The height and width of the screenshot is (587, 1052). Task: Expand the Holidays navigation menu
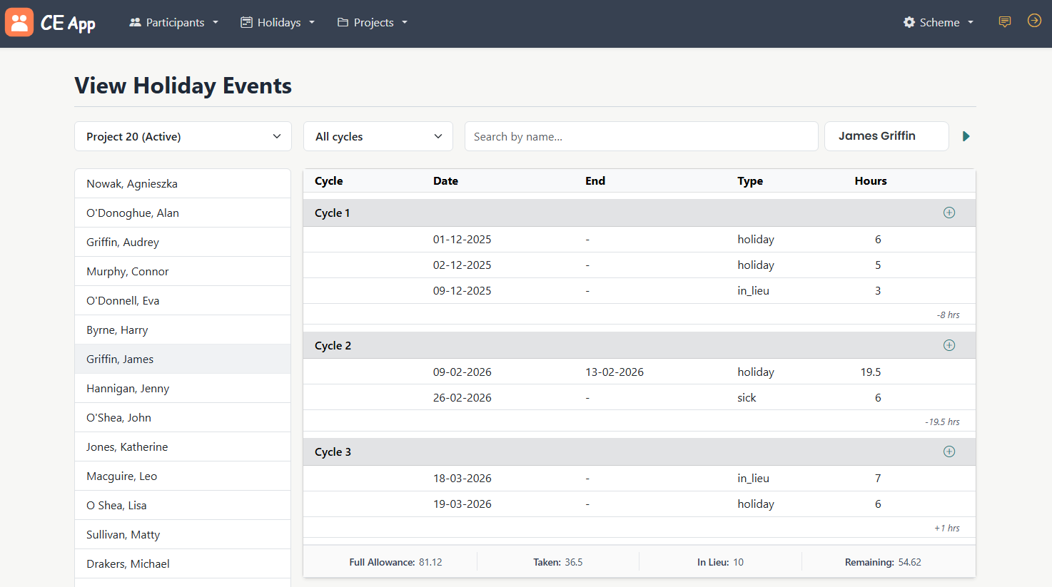click(278, 22)
